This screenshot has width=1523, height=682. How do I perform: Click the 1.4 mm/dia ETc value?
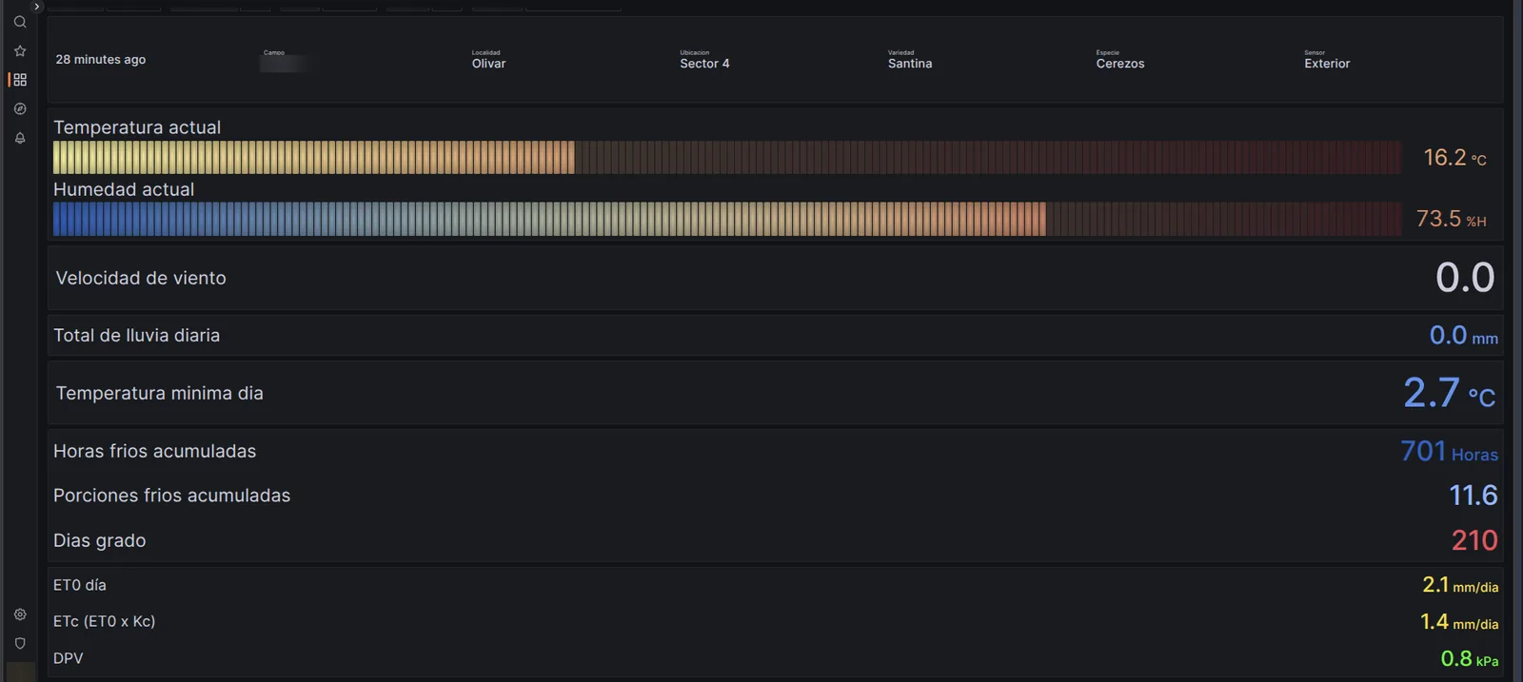point(1459,622)
